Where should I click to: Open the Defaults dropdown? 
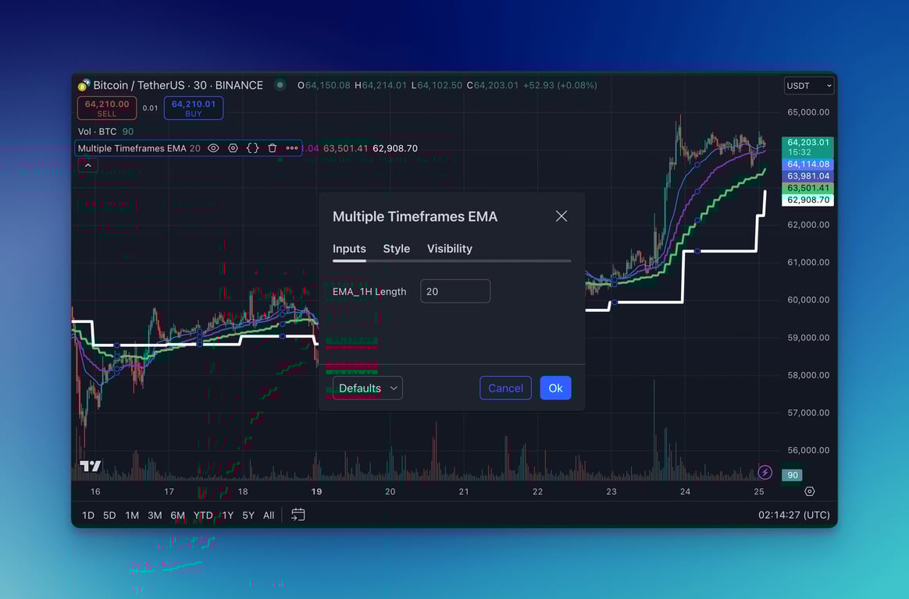(368, 388)
